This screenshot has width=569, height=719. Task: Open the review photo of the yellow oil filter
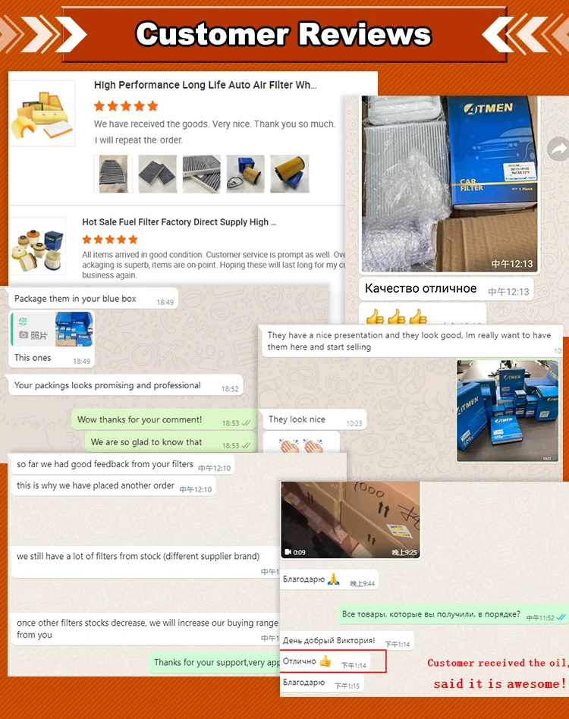[290, 174]
